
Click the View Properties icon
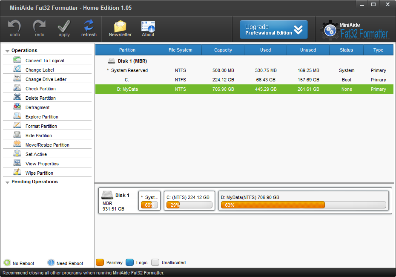point(17,163)
